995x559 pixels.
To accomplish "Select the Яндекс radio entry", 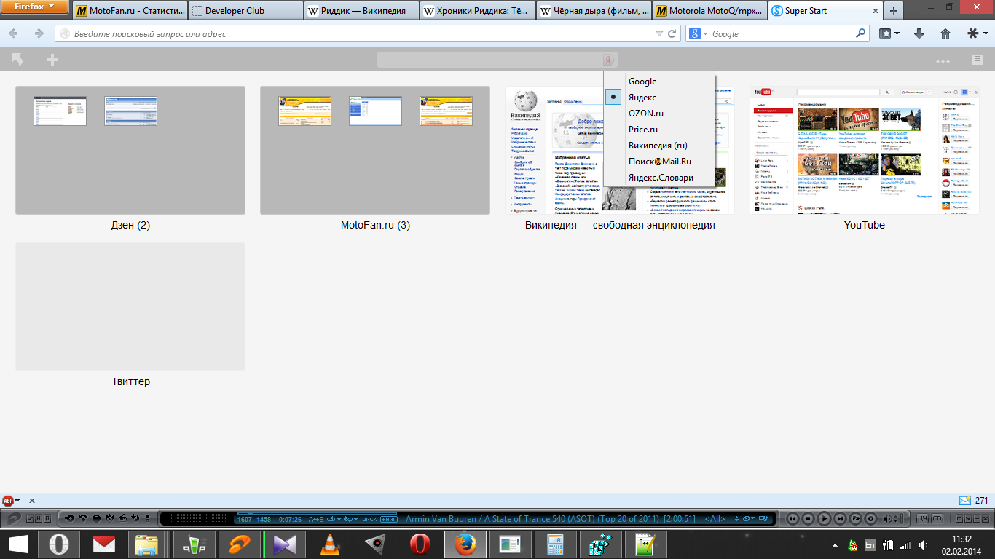I will click(659, 98).
